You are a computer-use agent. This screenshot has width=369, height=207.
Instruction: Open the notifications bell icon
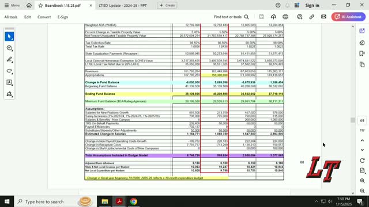pyautogui.click(x=287, y=5)
